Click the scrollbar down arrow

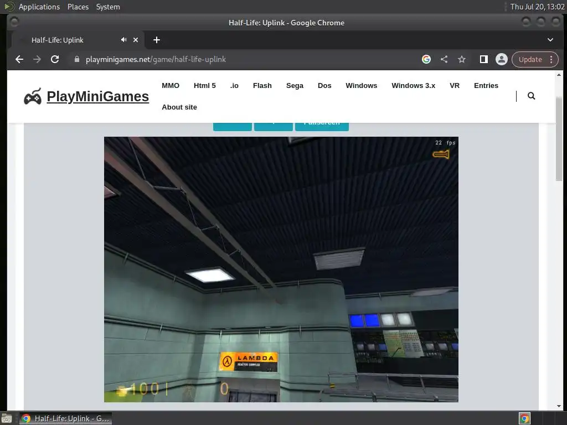[x=559, y=406]
